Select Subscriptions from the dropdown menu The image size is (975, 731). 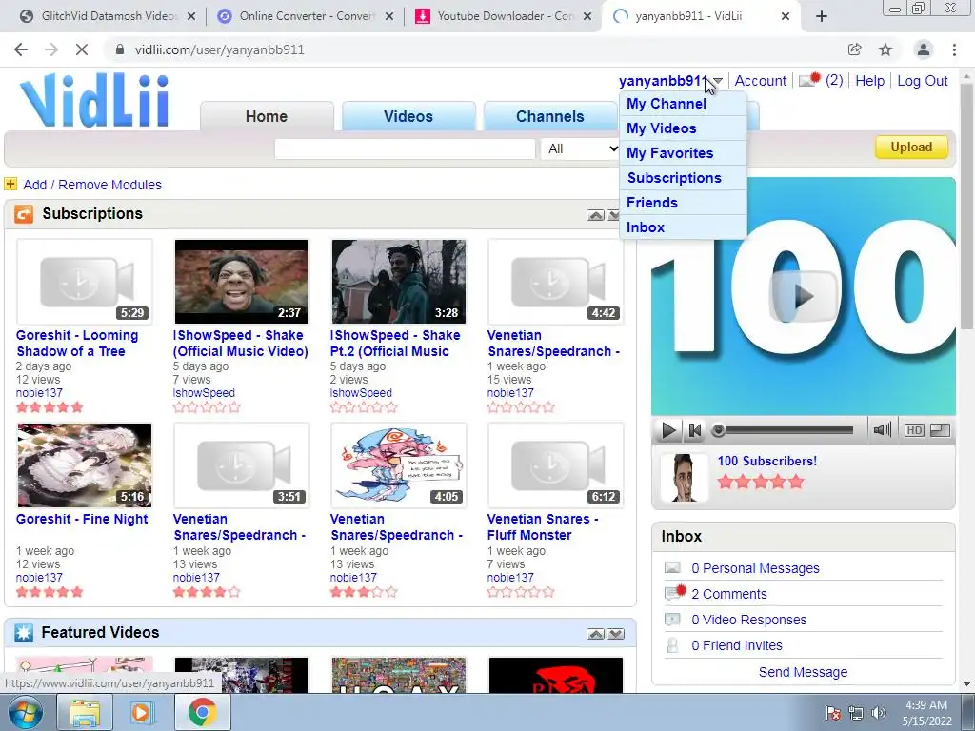pyautogui.click(x=683, y=178)
